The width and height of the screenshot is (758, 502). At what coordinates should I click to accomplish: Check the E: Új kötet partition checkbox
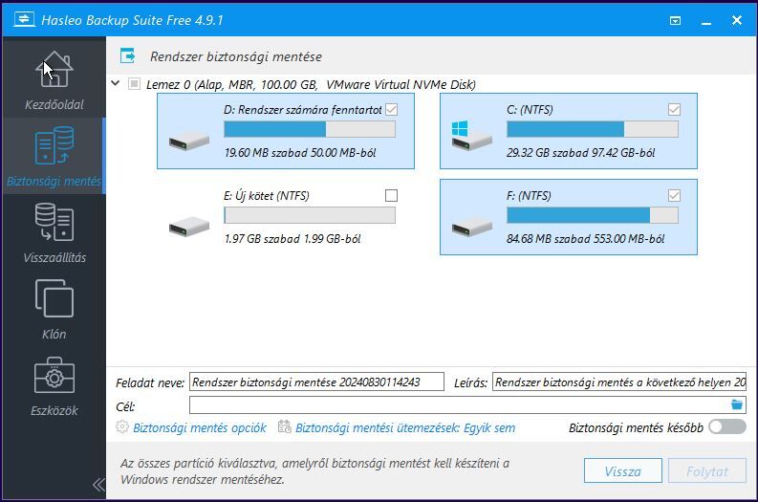coord(392,195)
